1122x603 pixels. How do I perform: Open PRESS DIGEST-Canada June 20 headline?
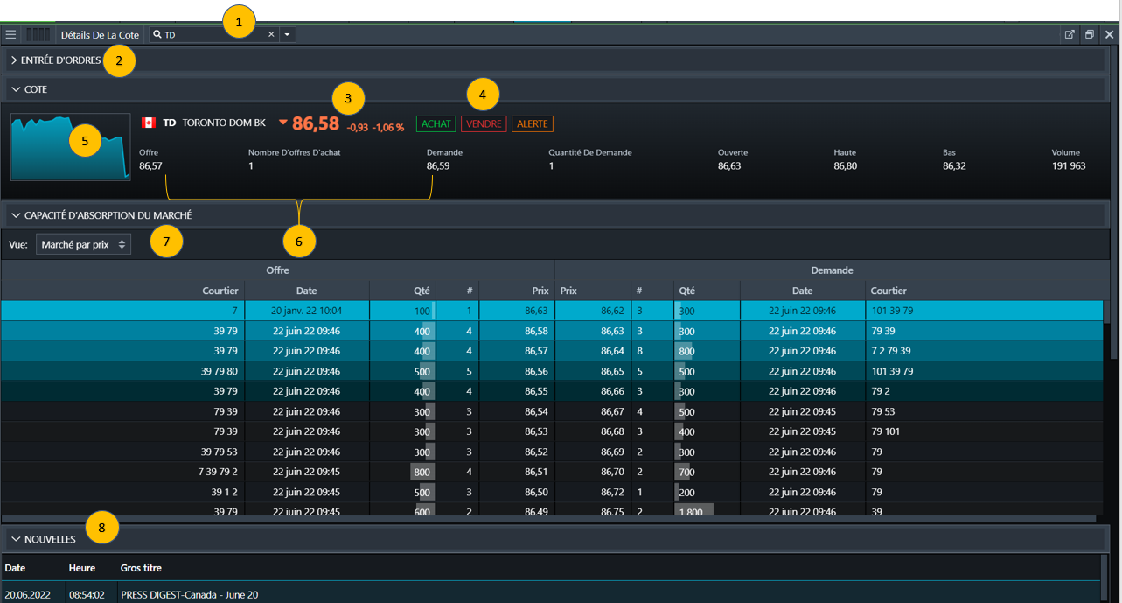(x=189, y=595)
